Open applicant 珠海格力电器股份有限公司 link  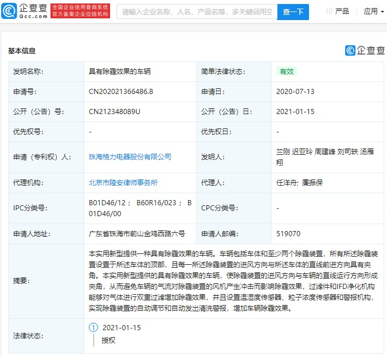[130, 157]
